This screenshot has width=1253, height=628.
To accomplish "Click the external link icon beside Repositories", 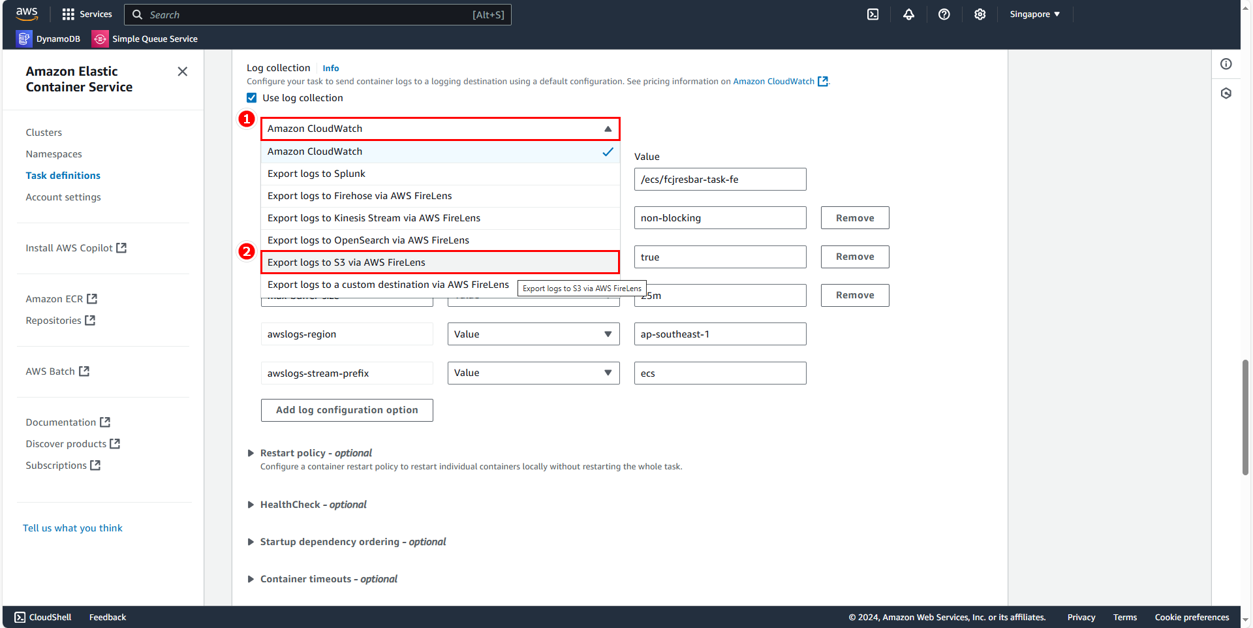I will click(90, 321).
